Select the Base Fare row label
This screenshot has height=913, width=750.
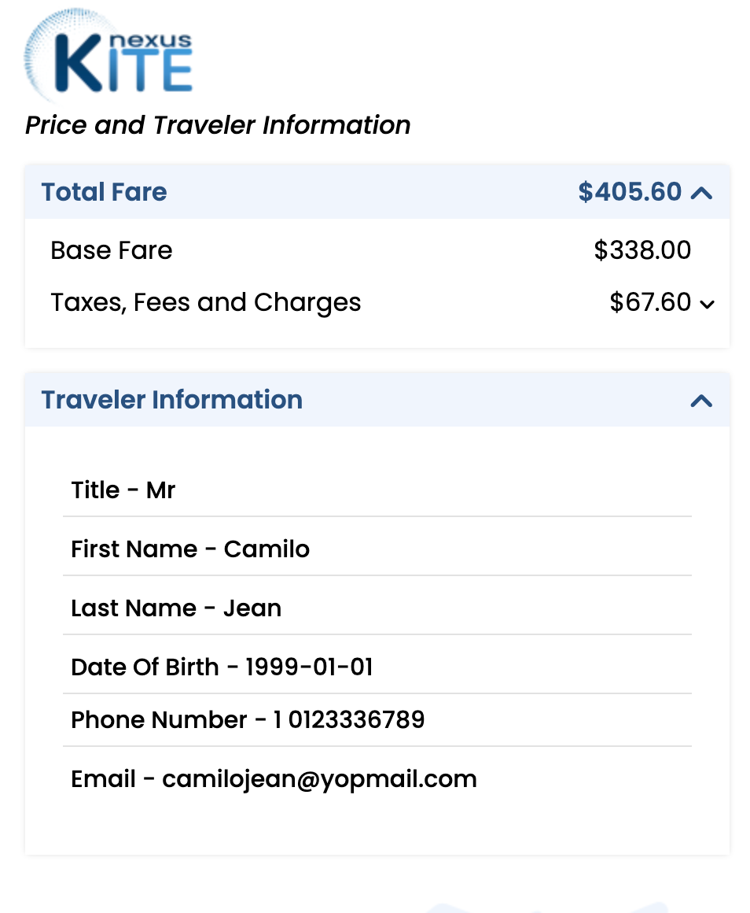point(111,250)
